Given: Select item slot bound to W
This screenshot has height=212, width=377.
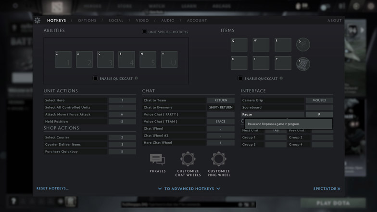Looking at the screenshot, I should [x=261, y=45].
